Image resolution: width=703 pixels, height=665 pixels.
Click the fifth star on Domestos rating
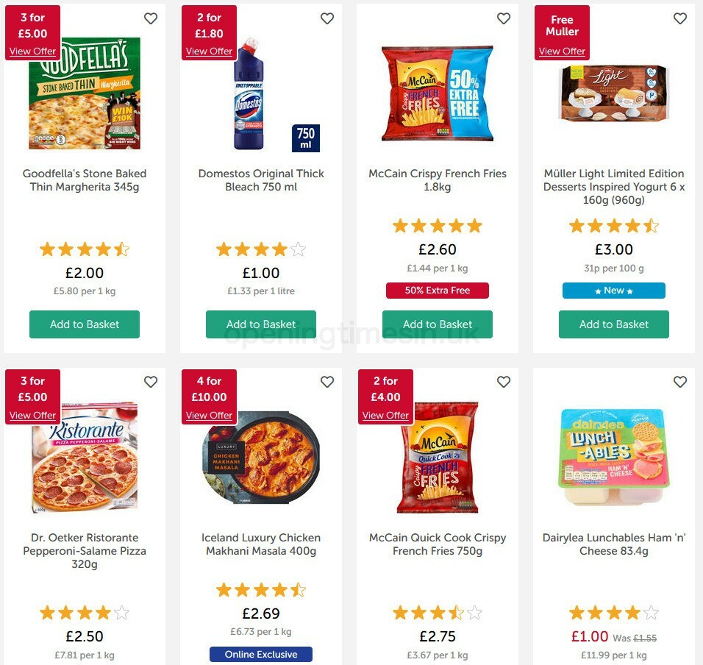(x=299, y=249)
